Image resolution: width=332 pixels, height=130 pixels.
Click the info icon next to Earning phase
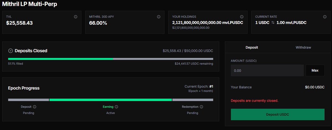pos(116,107)
